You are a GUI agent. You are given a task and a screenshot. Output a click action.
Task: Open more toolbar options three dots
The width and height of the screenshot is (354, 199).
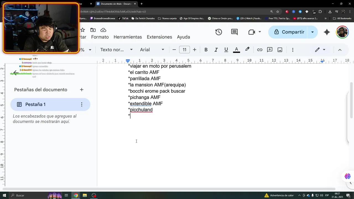293,50
